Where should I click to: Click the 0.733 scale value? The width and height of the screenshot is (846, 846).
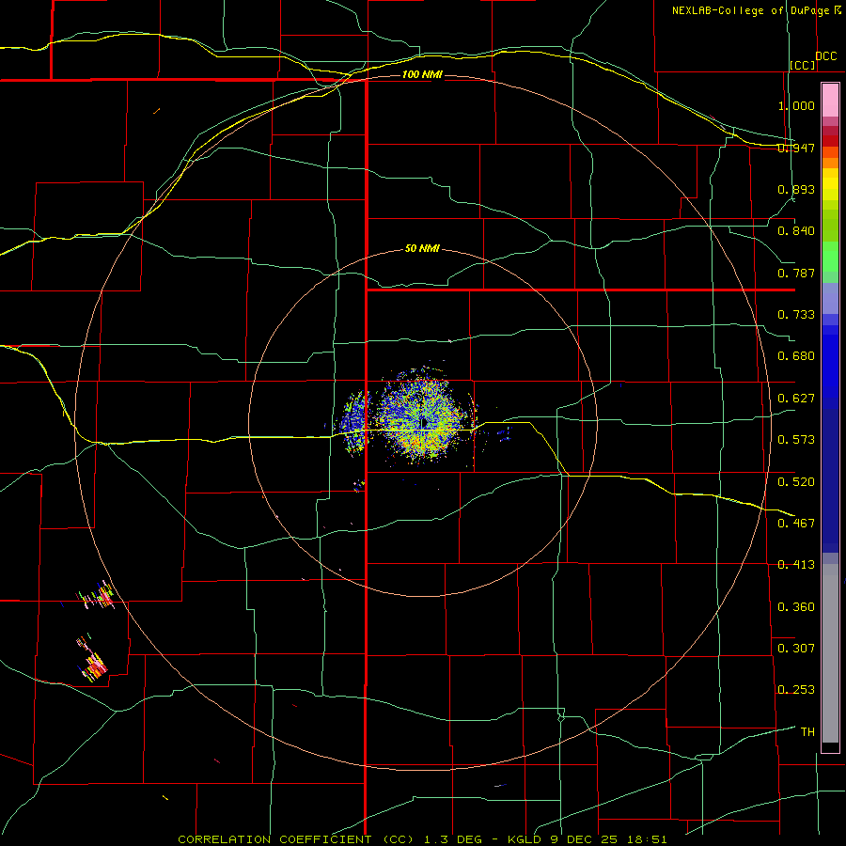[796, 315]
